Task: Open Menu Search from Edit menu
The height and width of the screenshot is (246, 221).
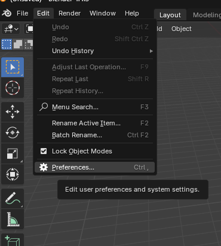Action: click(95, 107)
